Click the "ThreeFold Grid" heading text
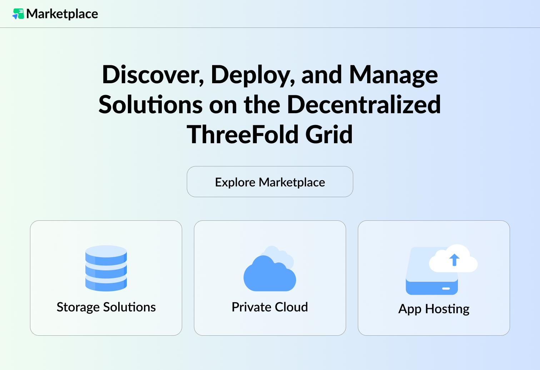Screen dimensions: 540x370 coord(270,135)
